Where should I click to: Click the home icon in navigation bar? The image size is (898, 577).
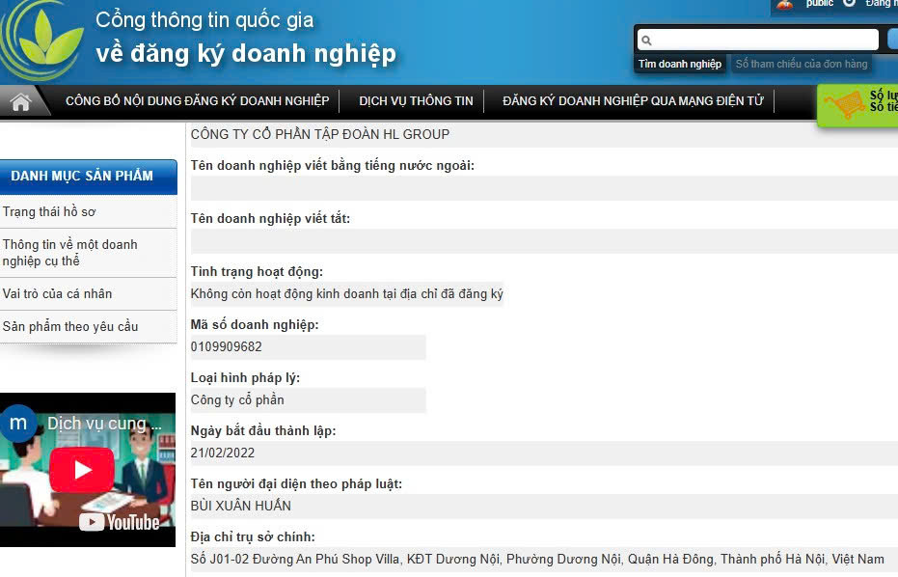click(20, 101)
